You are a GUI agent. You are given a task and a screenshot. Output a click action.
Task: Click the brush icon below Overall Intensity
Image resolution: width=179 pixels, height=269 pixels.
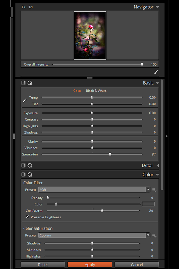[156, 72]
